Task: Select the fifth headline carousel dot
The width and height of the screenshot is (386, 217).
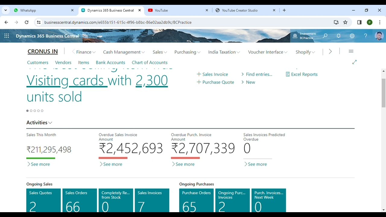Action: tap(42, 111)
